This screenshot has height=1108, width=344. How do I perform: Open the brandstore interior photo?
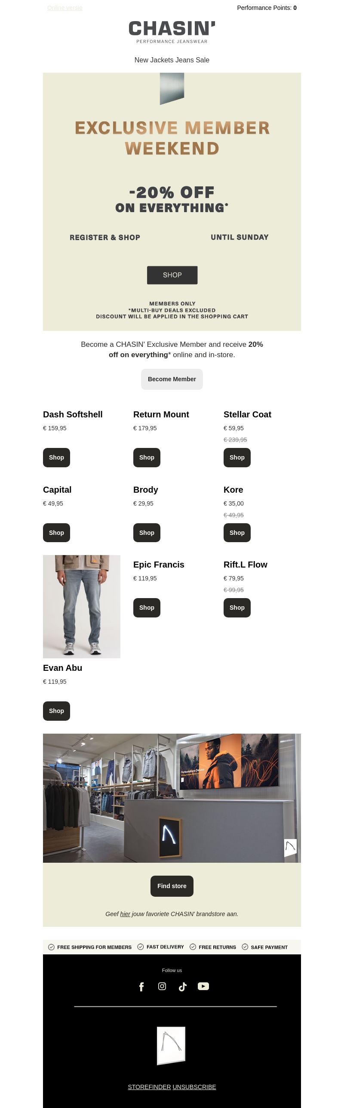(172, 798)
